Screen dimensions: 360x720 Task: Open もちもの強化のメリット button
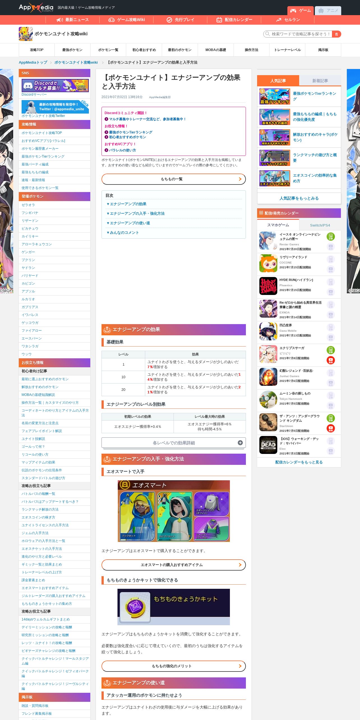coord(174,666)
